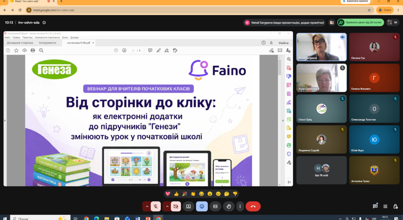Screen dimensions: 403x220
Task: Select Natali Sergeeva video tile
Action: 321,47
